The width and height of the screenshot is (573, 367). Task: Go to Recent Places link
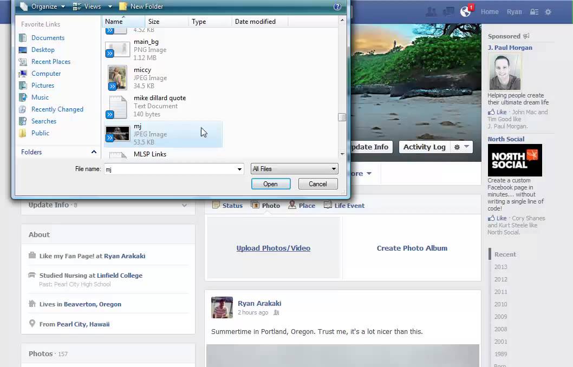click(51, 62)
